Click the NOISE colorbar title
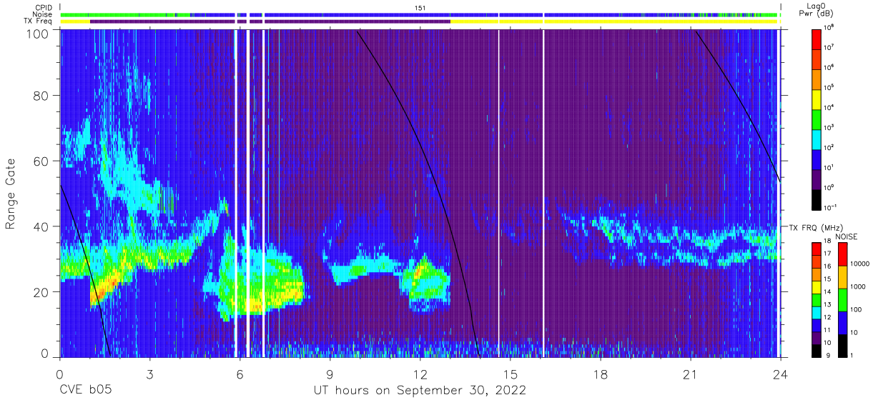 tap(847, 235)
